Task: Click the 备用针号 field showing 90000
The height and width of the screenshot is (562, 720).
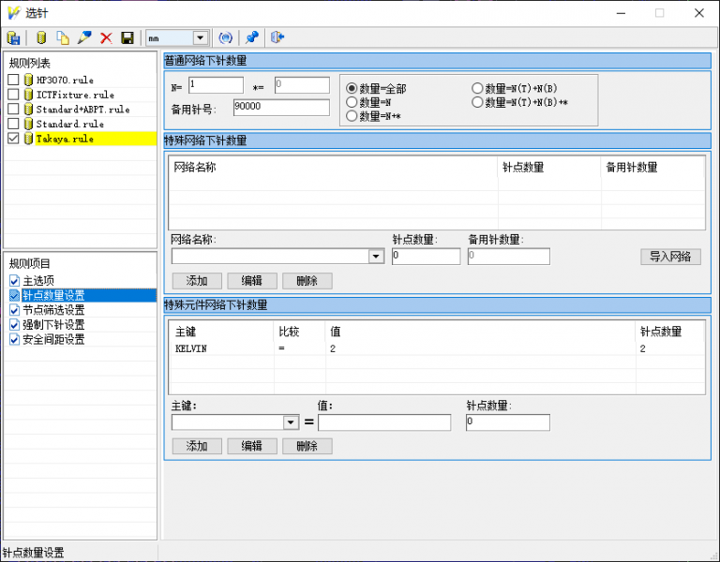Action: tap(281, 108)
